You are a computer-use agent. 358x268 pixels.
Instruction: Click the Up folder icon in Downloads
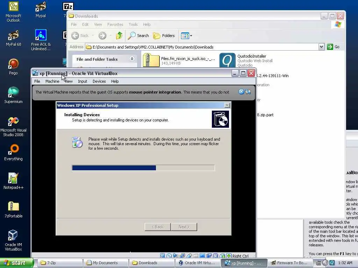119,36
